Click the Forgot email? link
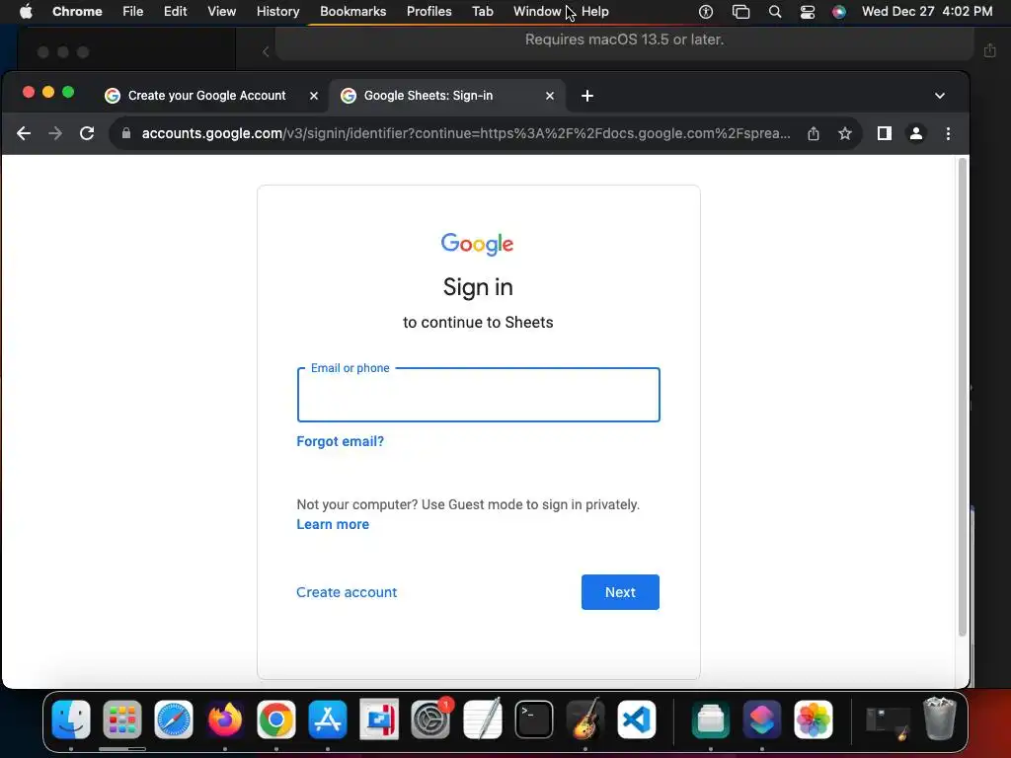This screenshot has height=758, width=1011. click(341, 441)
